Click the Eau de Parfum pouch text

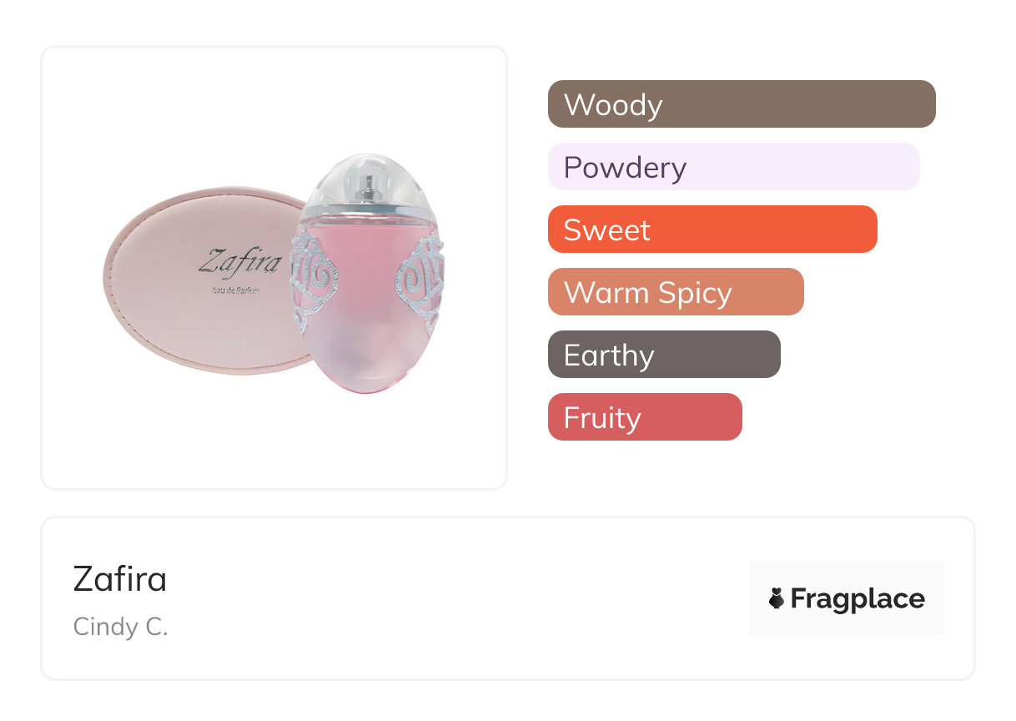click(238, 289)
